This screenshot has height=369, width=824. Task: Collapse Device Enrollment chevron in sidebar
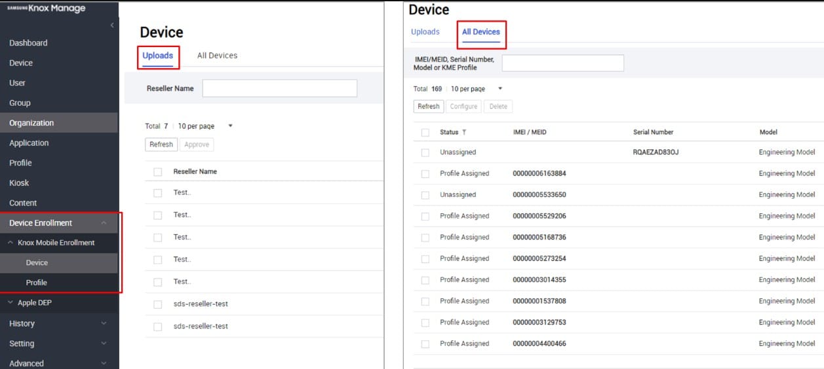(x=104, y=223)
